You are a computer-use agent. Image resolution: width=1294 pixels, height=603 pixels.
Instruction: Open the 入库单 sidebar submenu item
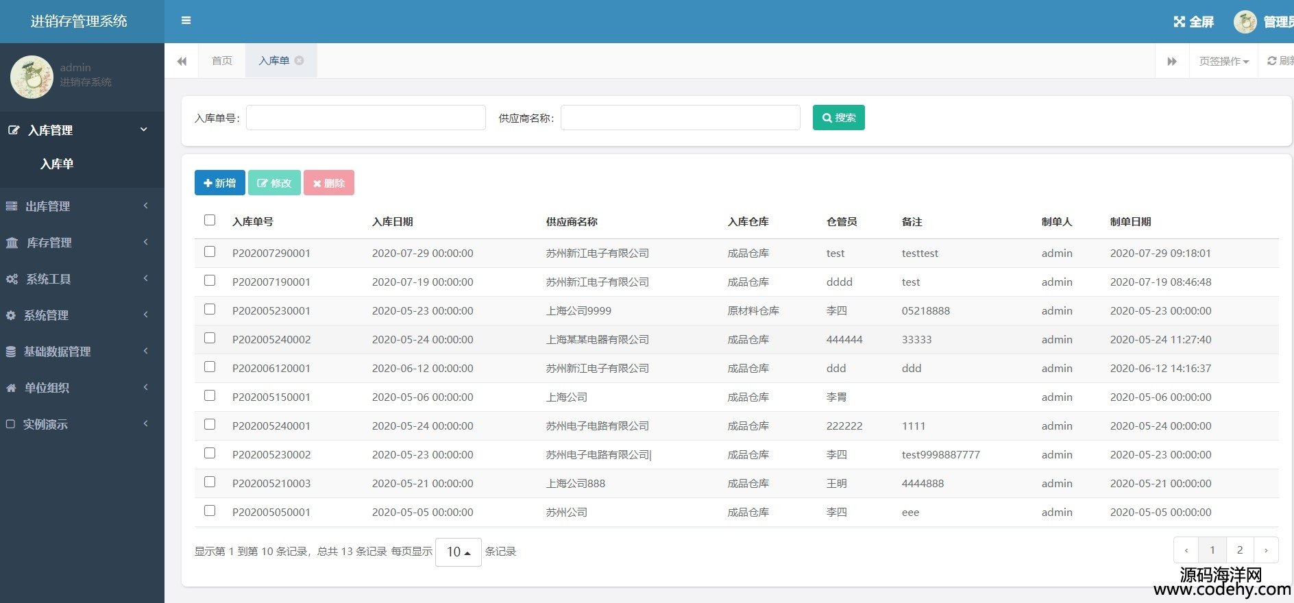[57, 164]
